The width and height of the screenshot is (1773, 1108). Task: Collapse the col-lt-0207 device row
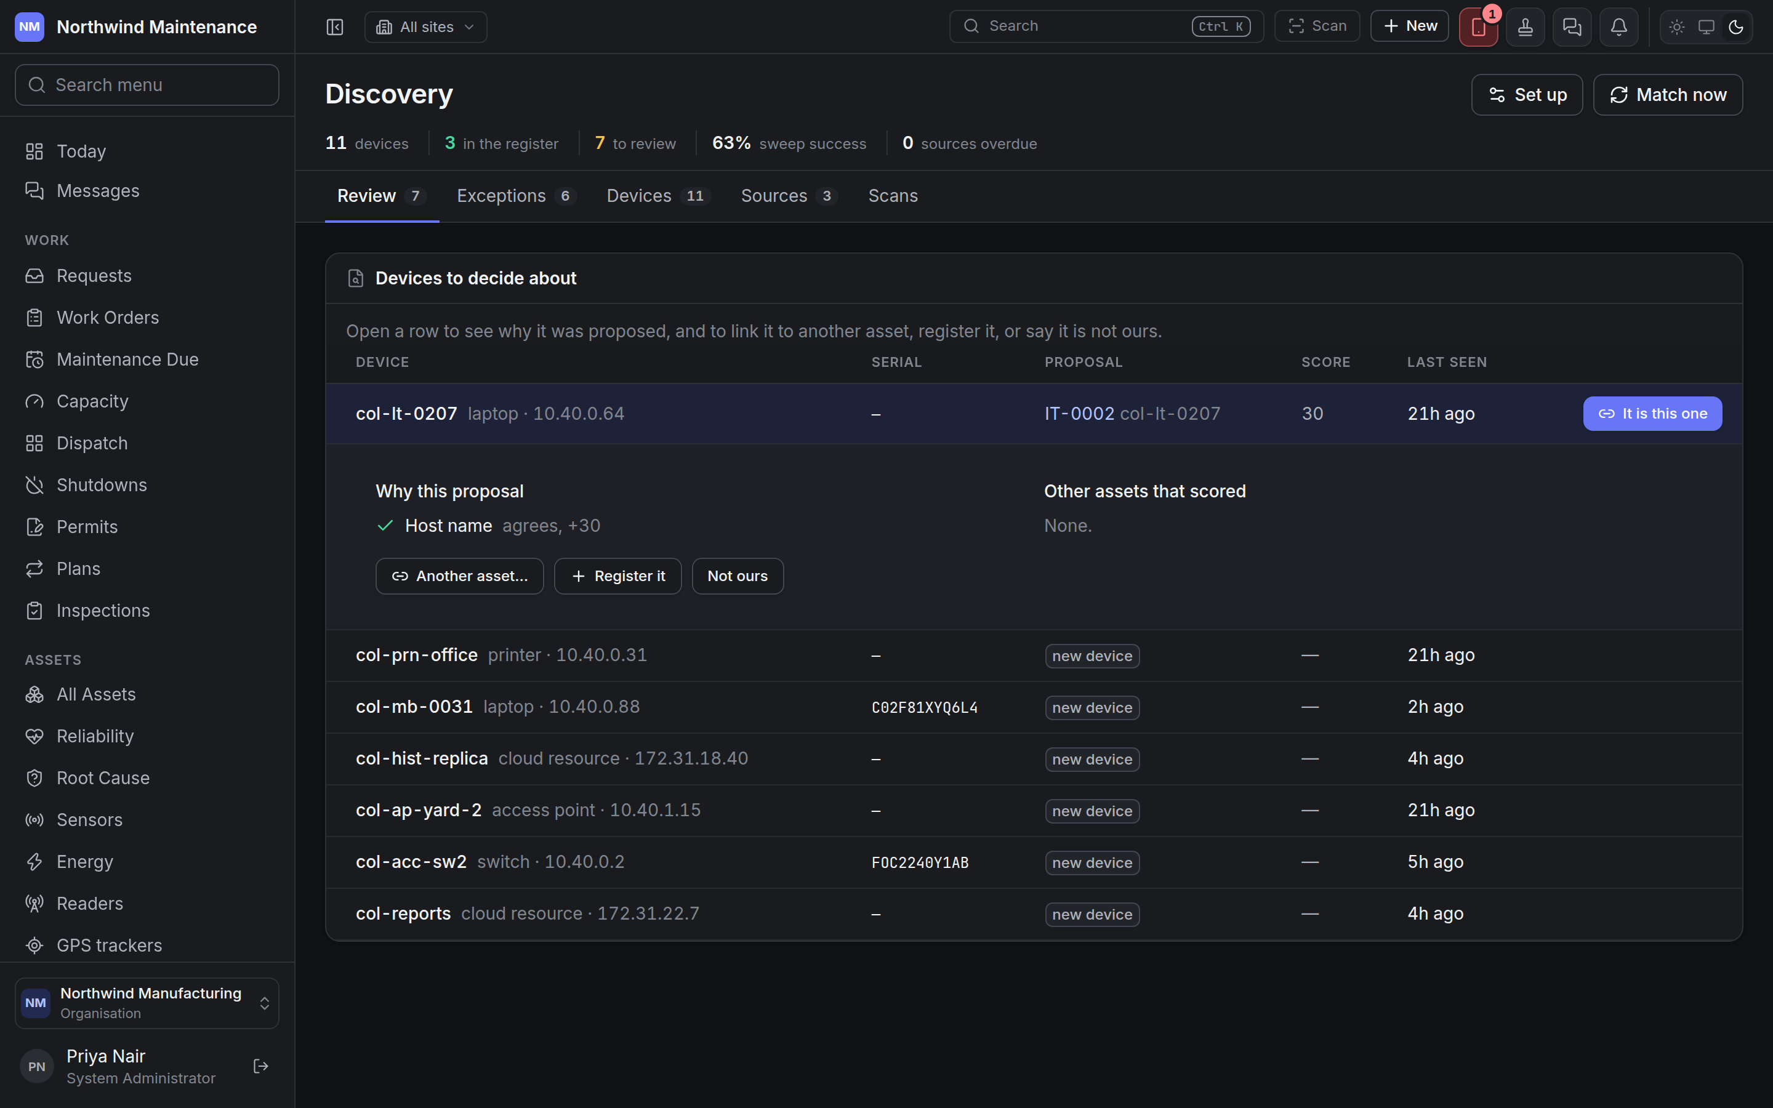coord(1034,413)
